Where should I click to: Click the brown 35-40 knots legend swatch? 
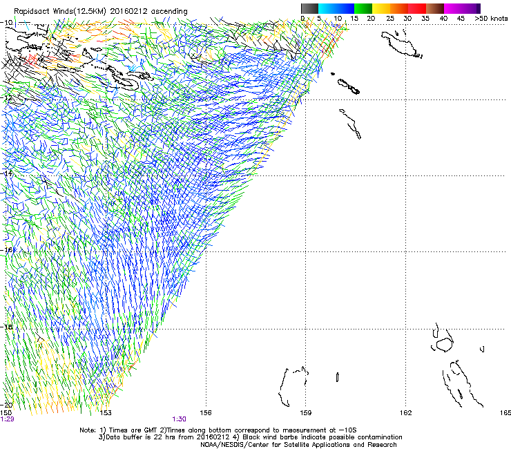click(x=435, y=8)
